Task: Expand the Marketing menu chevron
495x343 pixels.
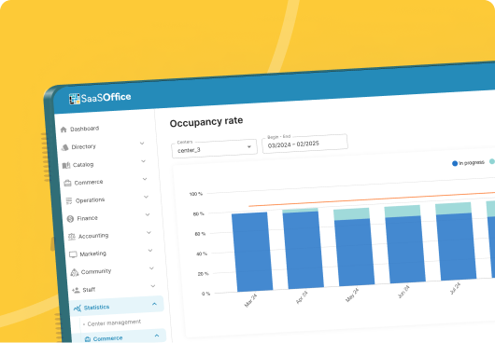Action: pos(150,251)
